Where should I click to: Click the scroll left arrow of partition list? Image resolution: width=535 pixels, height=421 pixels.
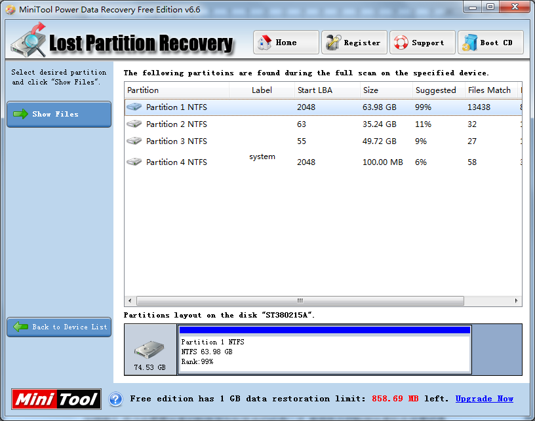coord(130,301)
